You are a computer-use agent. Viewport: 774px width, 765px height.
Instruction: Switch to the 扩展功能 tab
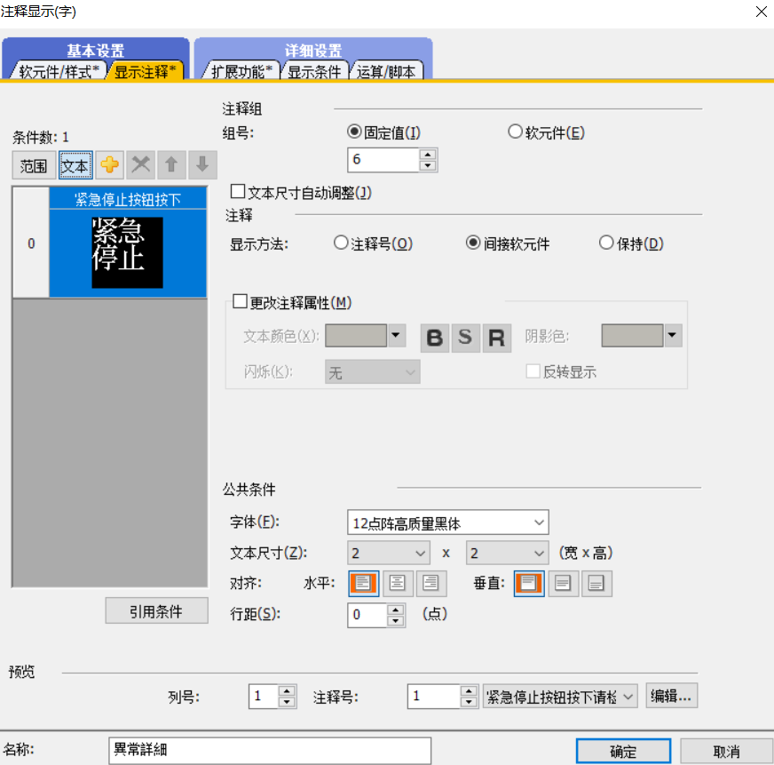point(241,72)
